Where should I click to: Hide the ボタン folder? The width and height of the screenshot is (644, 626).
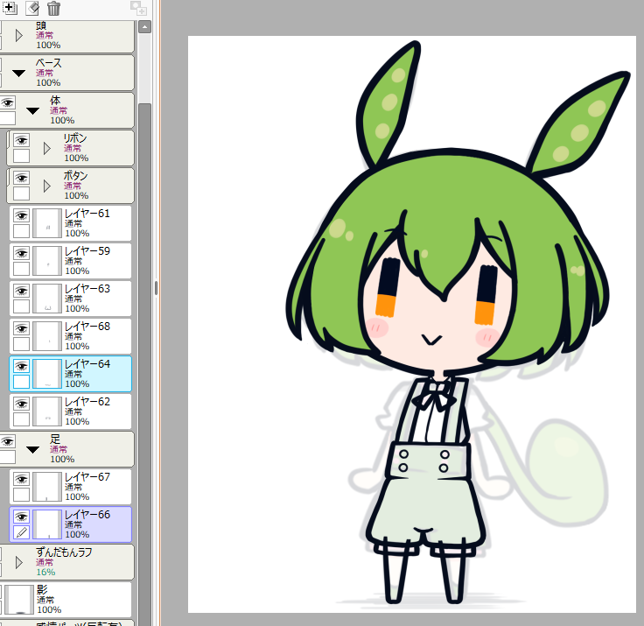(x=21, y=178)
